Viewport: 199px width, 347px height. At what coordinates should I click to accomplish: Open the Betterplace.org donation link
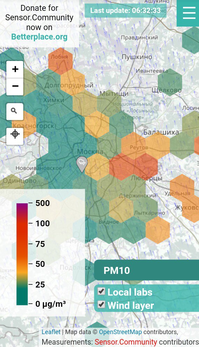pos(39,37)
